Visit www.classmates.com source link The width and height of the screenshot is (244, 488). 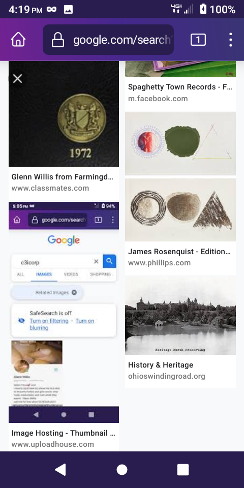(x=50, y=188)
